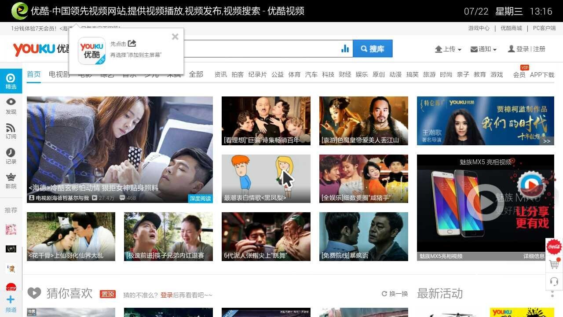The height and width of the screenshot is (317, 563).
Task: Click the headset customer service icon
Action: pos(554,281)
